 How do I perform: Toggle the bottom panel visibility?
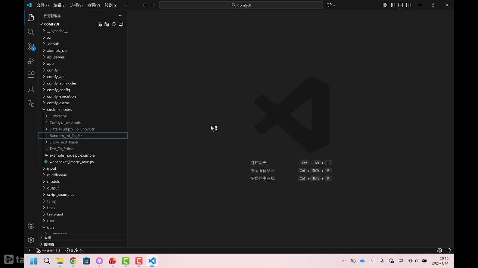click(x=401, y=5)
